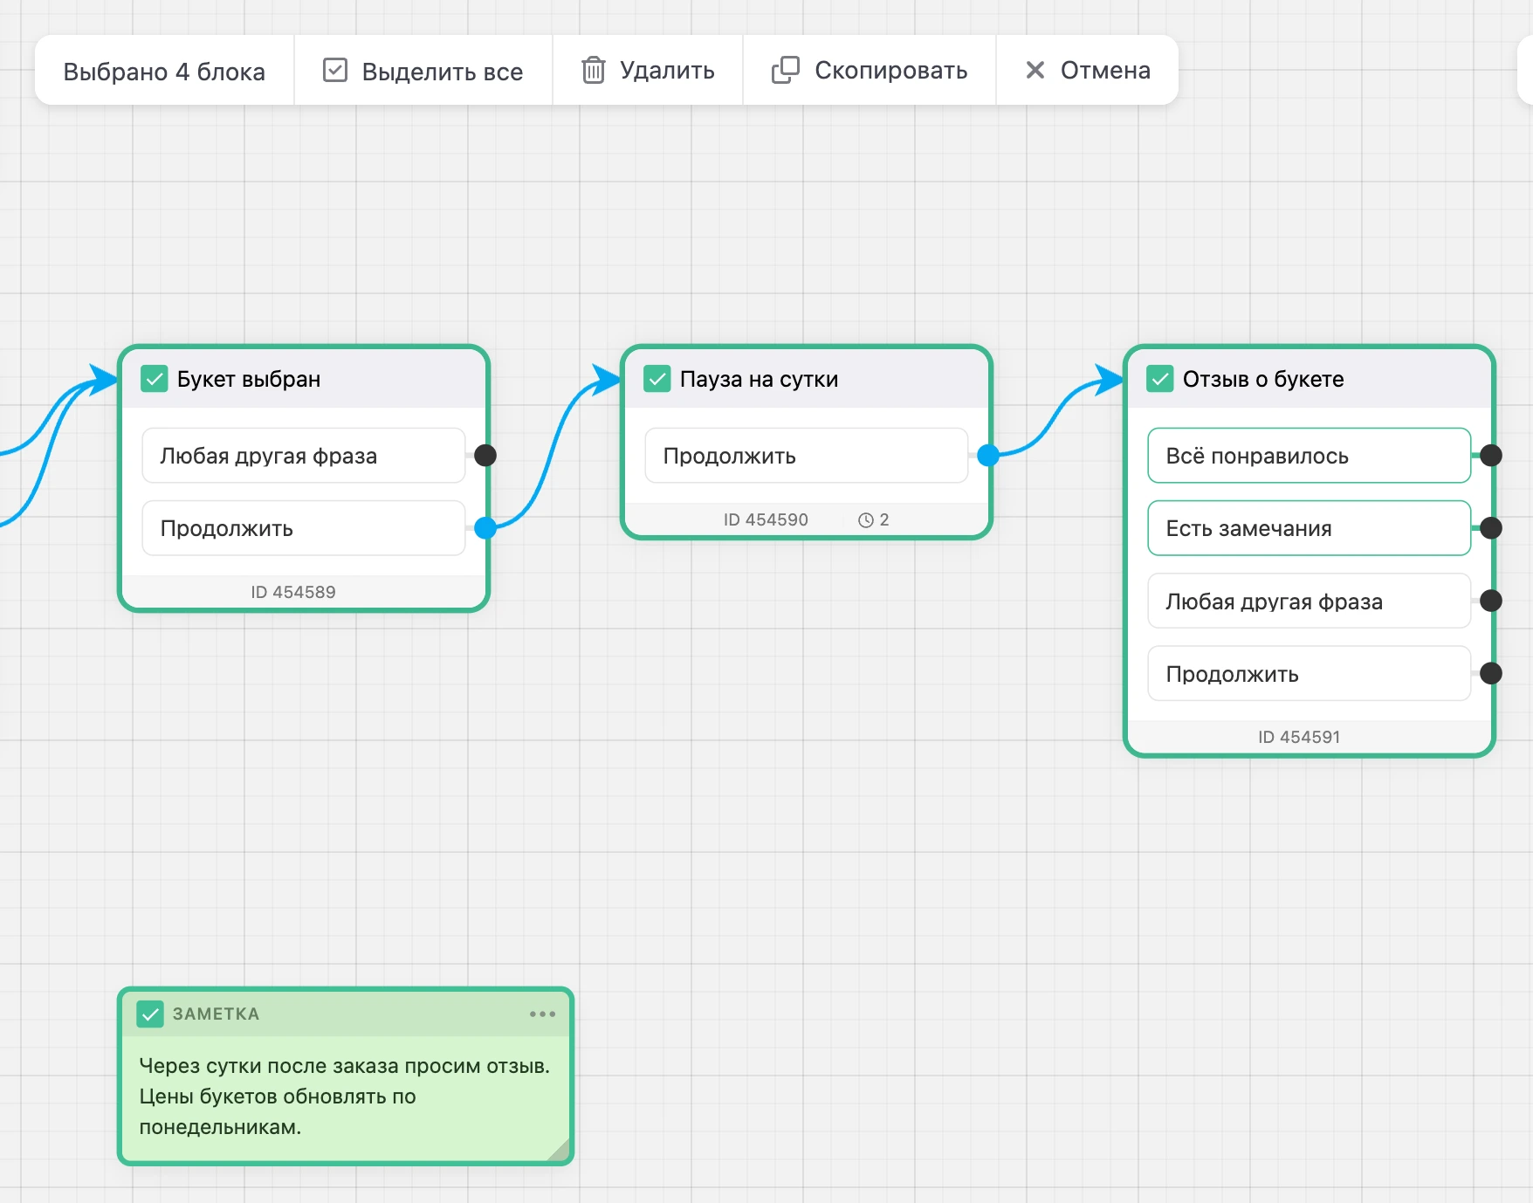Screen dimensions: 1533x1203
Task: Click the X icon for Отмена
Action: pos(1035,70)
